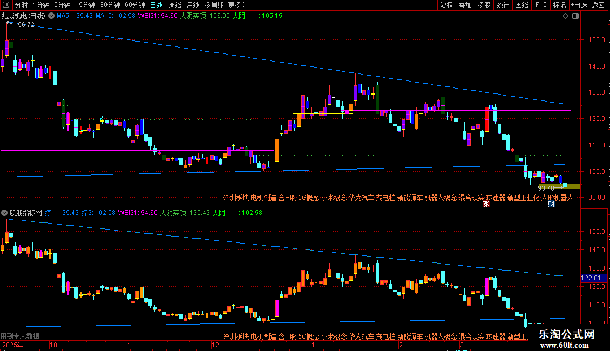Click 新型工业化 tag in upper chart
The width and height of the screenshot is (610, 351).
[x=524, y=198]
